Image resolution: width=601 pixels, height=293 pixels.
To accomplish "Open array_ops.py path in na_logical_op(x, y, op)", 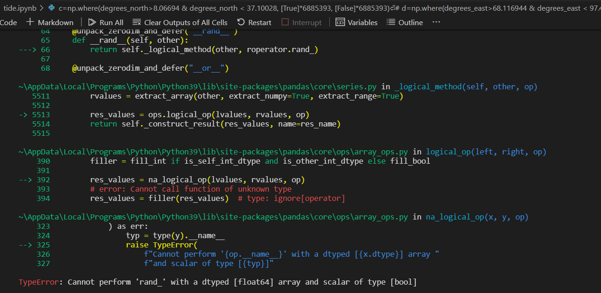I will pyautogui.click(x=214, y=217).
